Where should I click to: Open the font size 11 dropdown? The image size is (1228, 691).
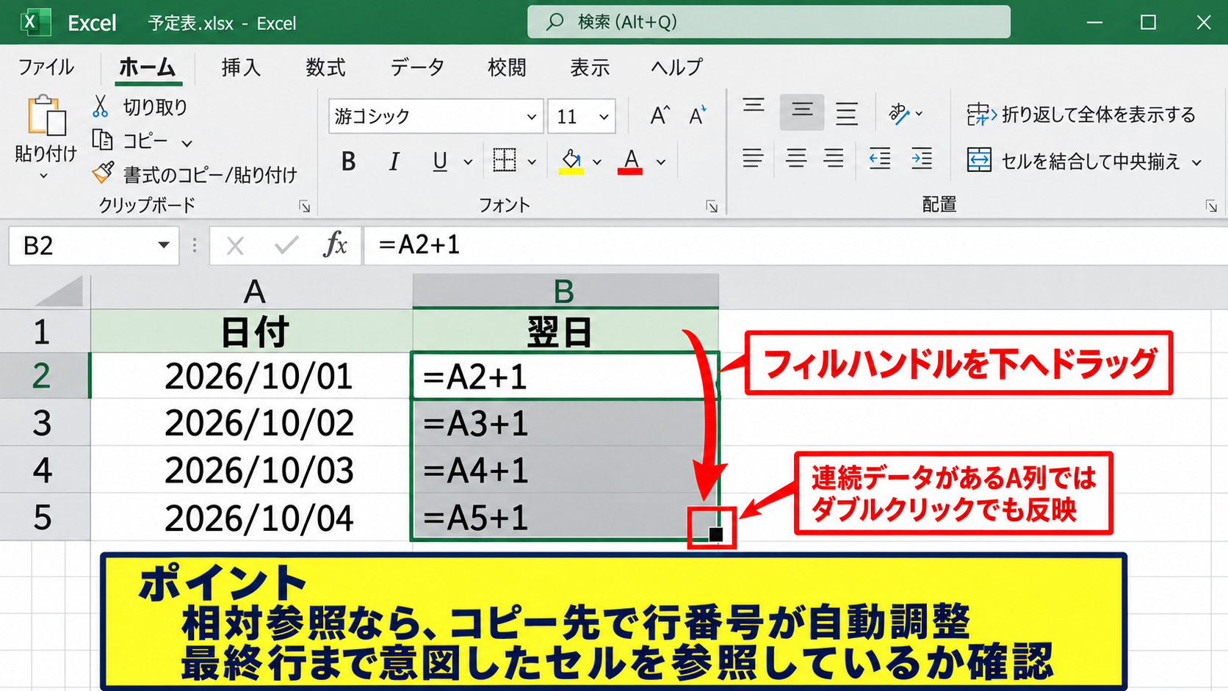tap(604, 117)
